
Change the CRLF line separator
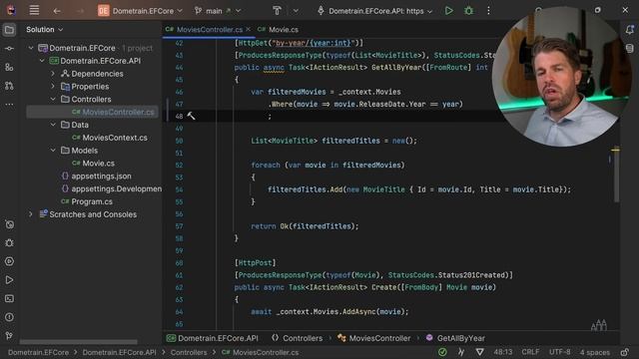pyautogui.click(x=530, y=352)
